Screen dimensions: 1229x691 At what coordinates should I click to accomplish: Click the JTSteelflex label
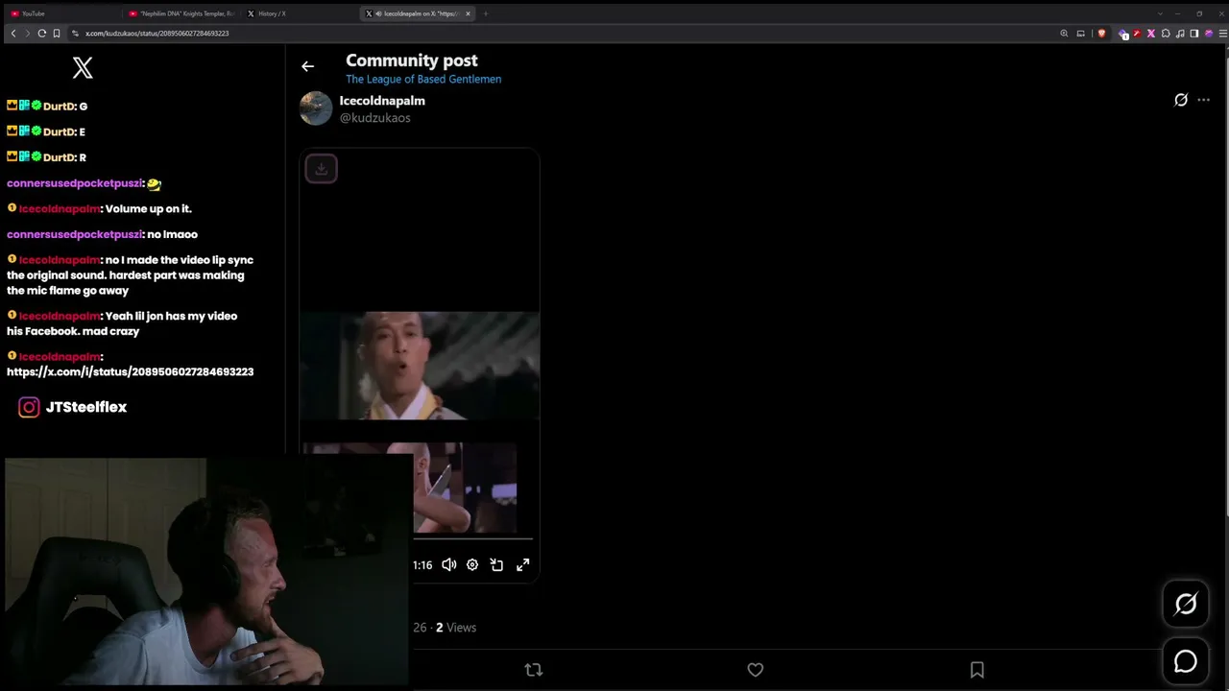86,407
